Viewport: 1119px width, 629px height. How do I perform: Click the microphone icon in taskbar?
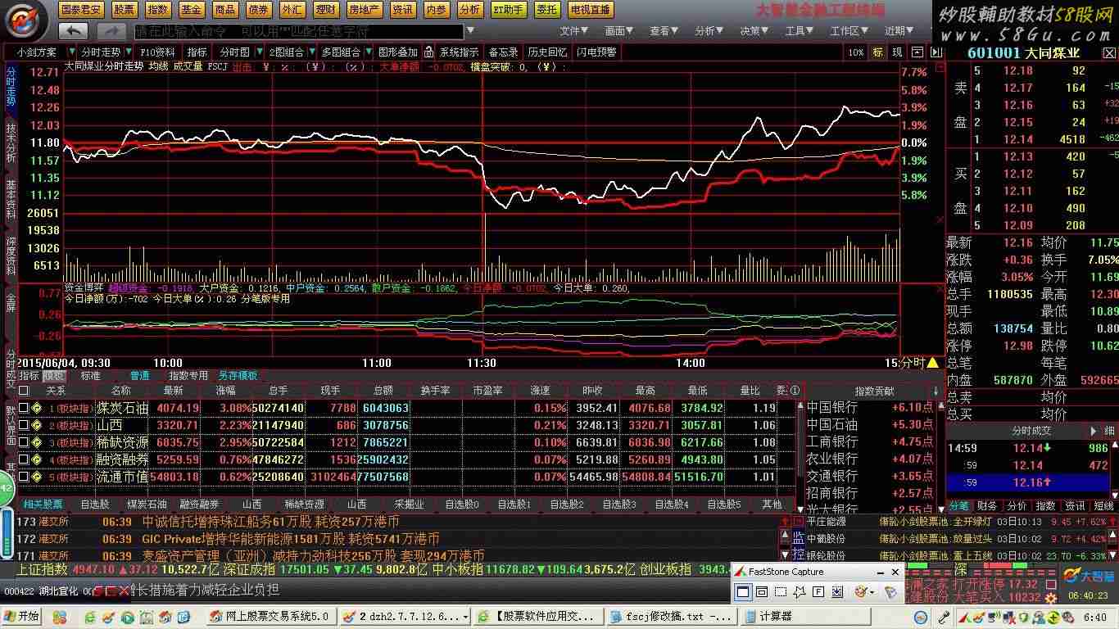[945, 616]
